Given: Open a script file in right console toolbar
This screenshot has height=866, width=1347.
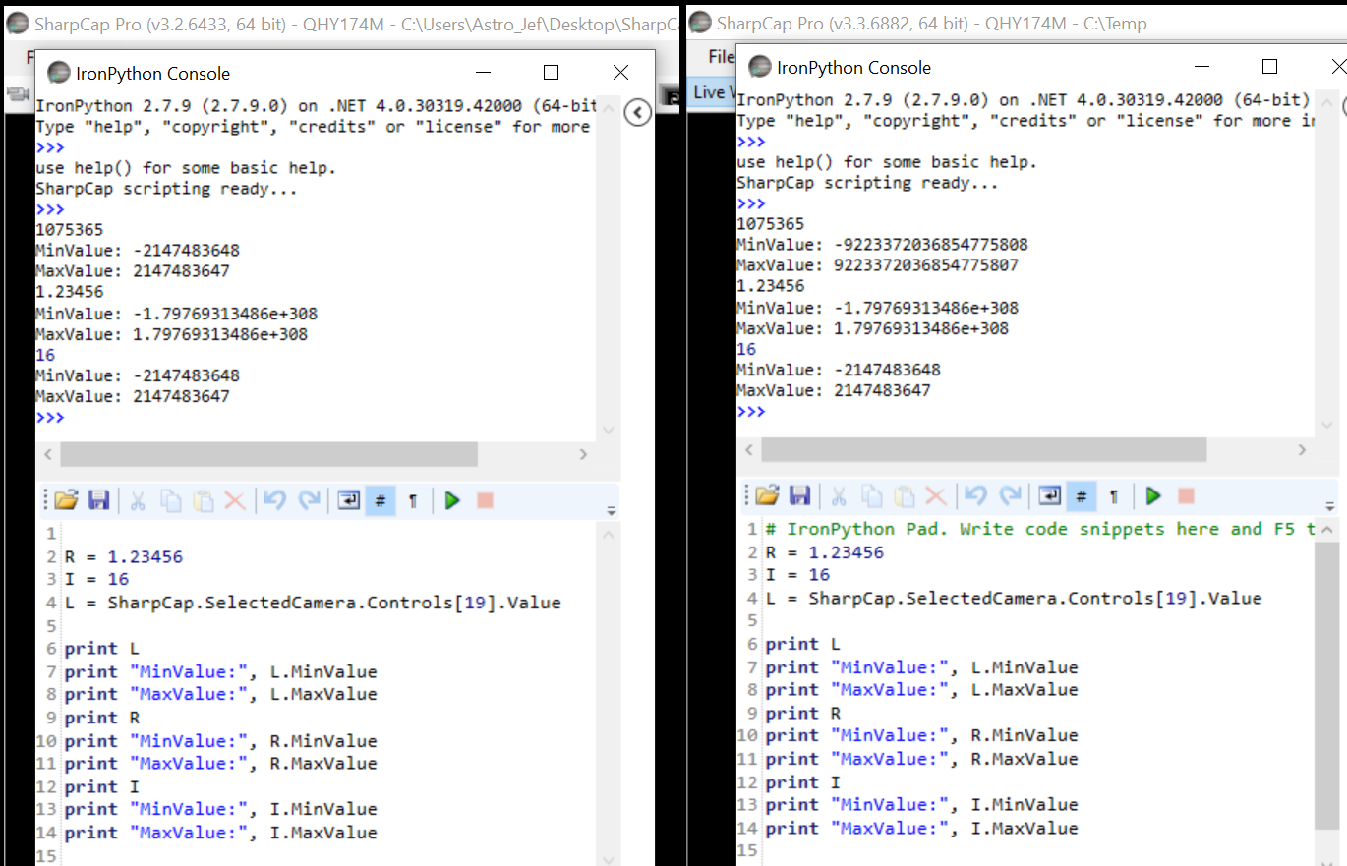Looking at the screenshot, I should click(767, 495).
